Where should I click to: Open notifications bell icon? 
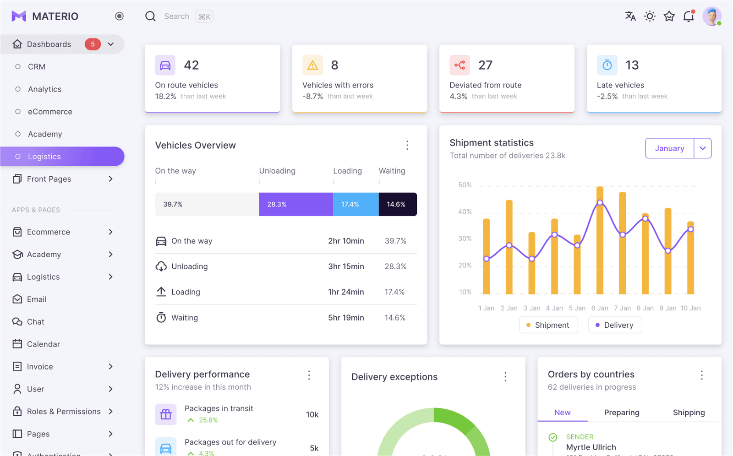tap(689, 16)
